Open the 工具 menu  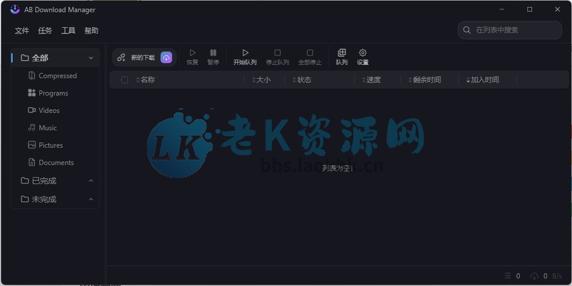[x=68, y=31]
